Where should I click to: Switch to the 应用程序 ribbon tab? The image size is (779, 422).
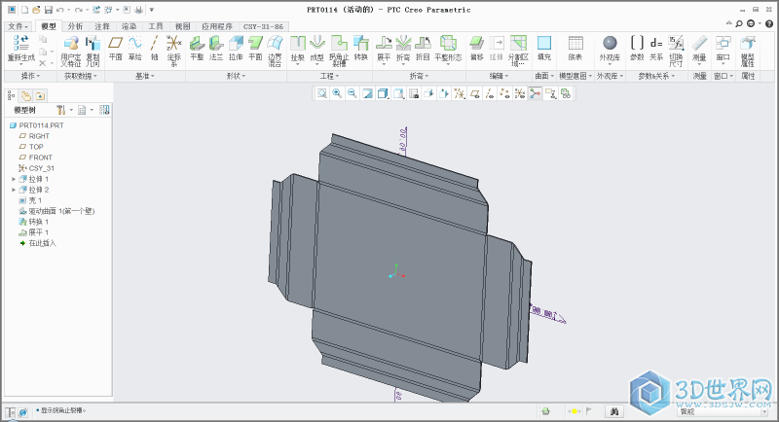coord(217,26)
